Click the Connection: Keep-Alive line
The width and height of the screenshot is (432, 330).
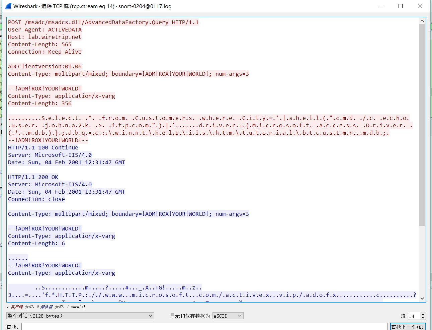point(45,52)
